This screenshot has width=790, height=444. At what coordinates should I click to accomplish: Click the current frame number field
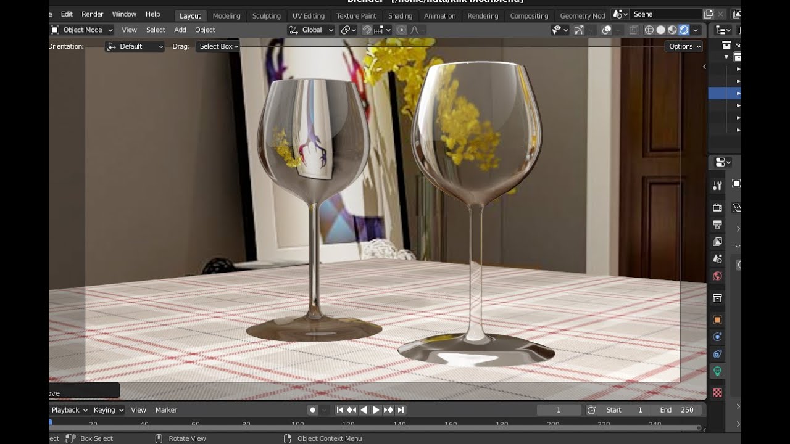pos(559,410)
